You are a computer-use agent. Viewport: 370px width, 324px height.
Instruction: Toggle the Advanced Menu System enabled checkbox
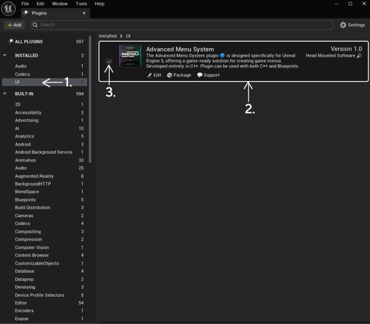pyautogui.click(x=109, y=62)
